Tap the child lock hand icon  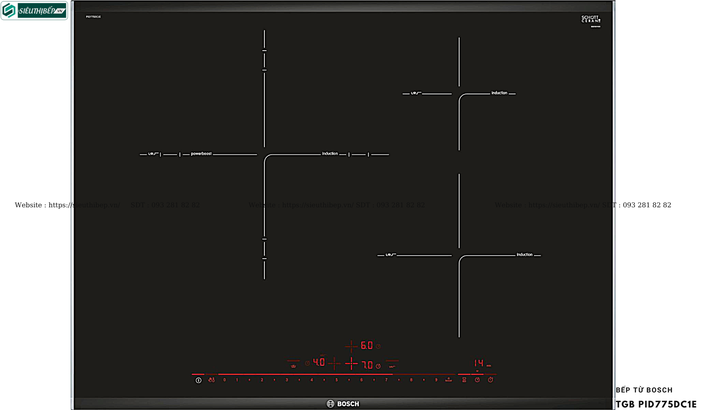211,380
